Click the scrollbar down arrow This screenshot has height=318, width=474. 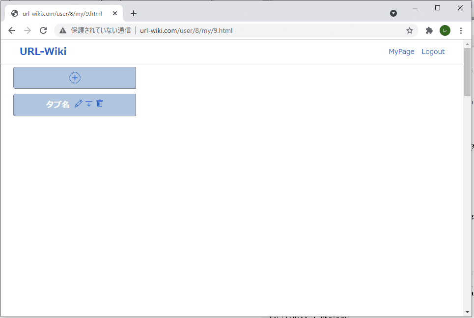(467, 312)
